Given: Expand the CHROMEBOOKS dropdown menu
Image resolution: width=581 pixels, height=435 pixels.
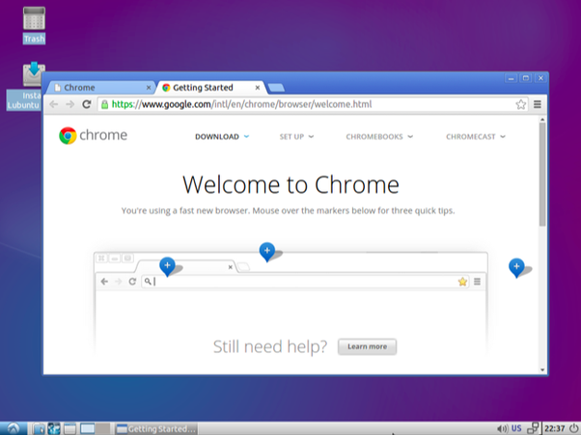Looking at the screenshot, I should [x=379, y=137].
